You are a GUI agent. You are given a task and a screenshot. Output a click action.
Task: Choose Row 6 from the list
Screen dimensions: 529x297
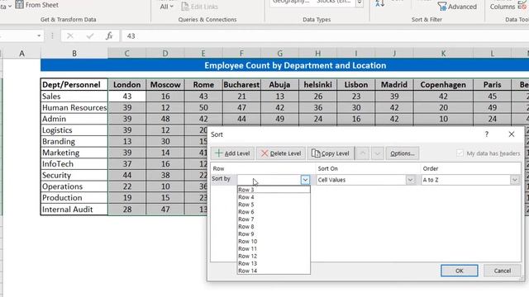point(274,212)
